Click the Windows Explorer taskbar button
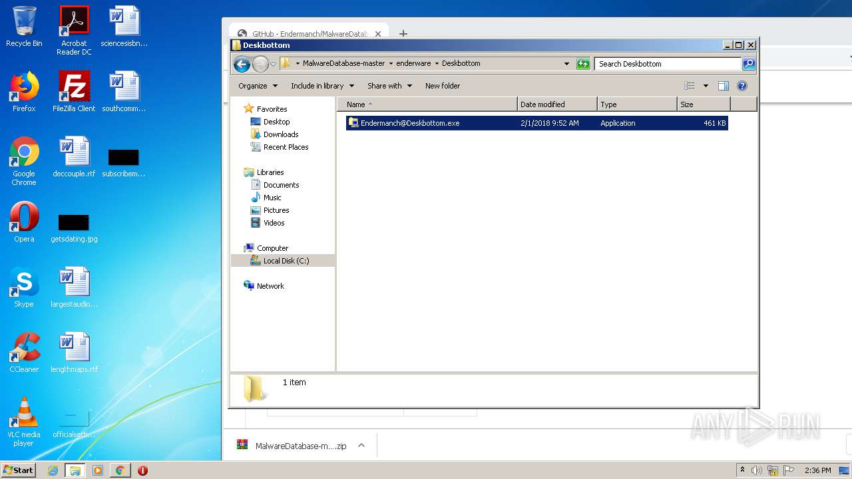852x479 pixels. (75, 470)
